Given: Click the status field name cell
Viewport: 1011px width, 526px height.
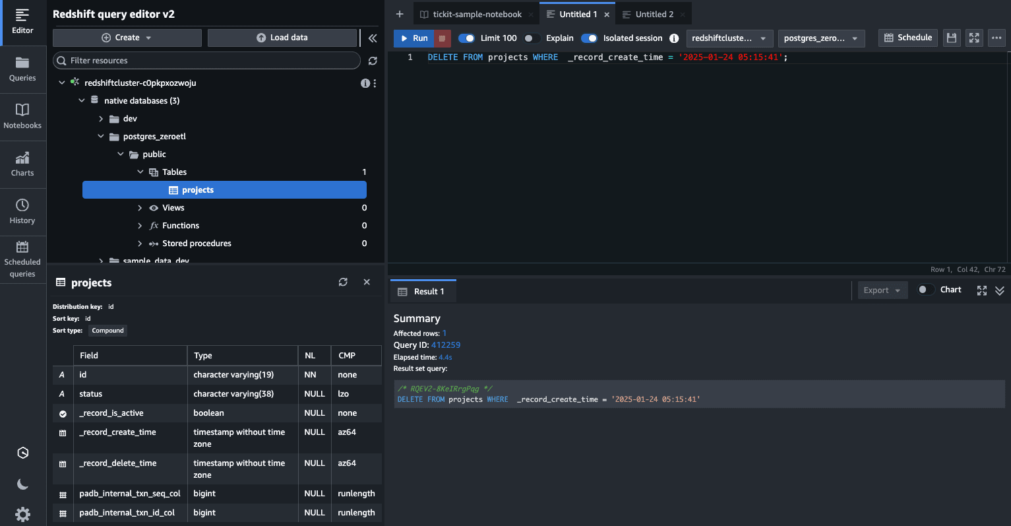Looking at the screenshot, I should pyautogui.click(x=130, y=394).
